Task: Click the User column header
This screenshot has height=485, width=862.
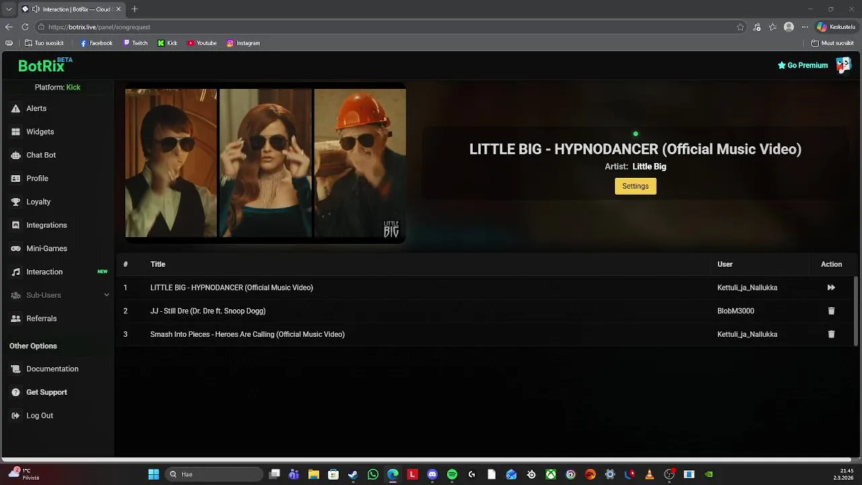Action: tap(725, 264)
